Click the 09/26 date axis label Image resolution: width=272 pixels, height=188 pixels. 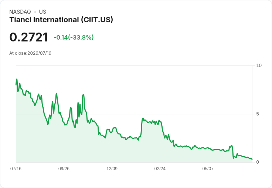pos(64,168)
